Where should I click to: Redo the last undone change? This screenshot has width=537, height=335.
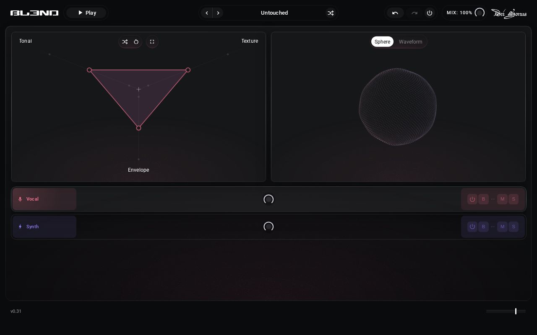pos(414,13)
